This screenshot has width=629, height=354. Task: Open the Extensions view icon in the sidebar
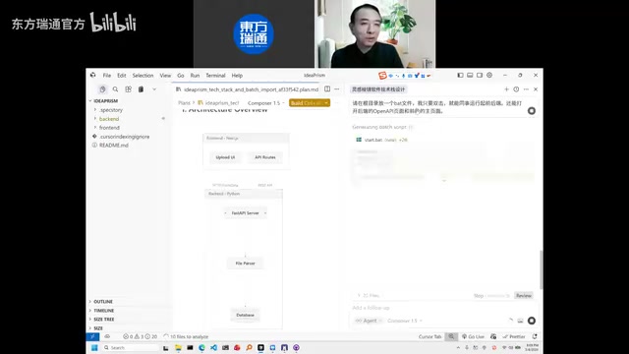[x=129, y=89]
